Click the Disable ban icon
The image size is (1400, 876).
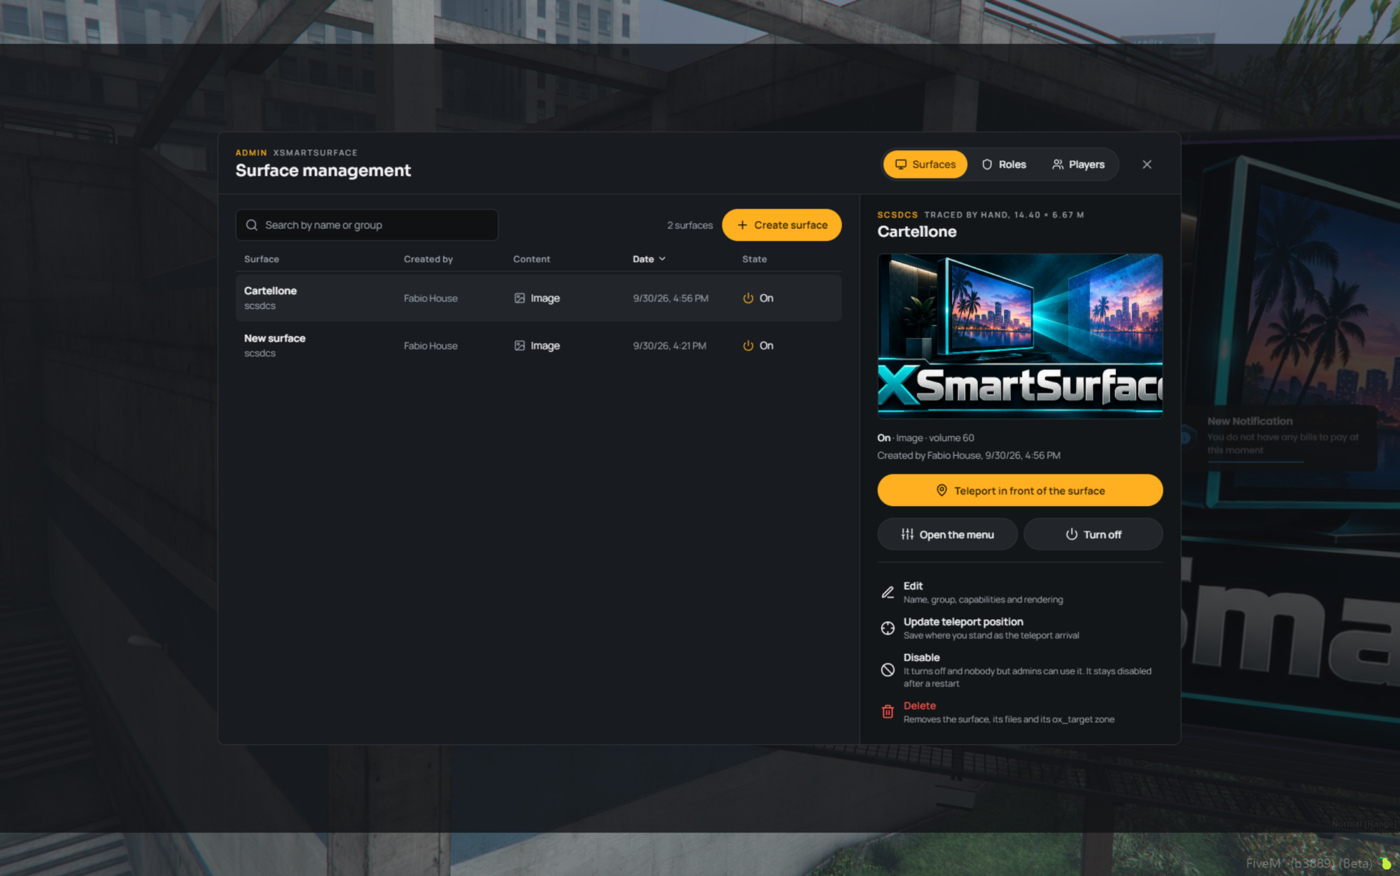click(888, 670)
